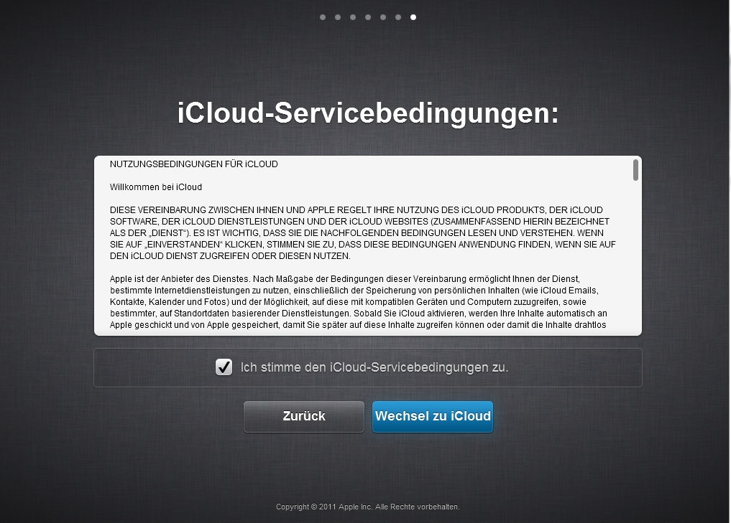Screen dimensions: 731x523
Task: Uncheck the iCloud-Servicebedingungen agreement checkbox
Action: pos(224,367)
